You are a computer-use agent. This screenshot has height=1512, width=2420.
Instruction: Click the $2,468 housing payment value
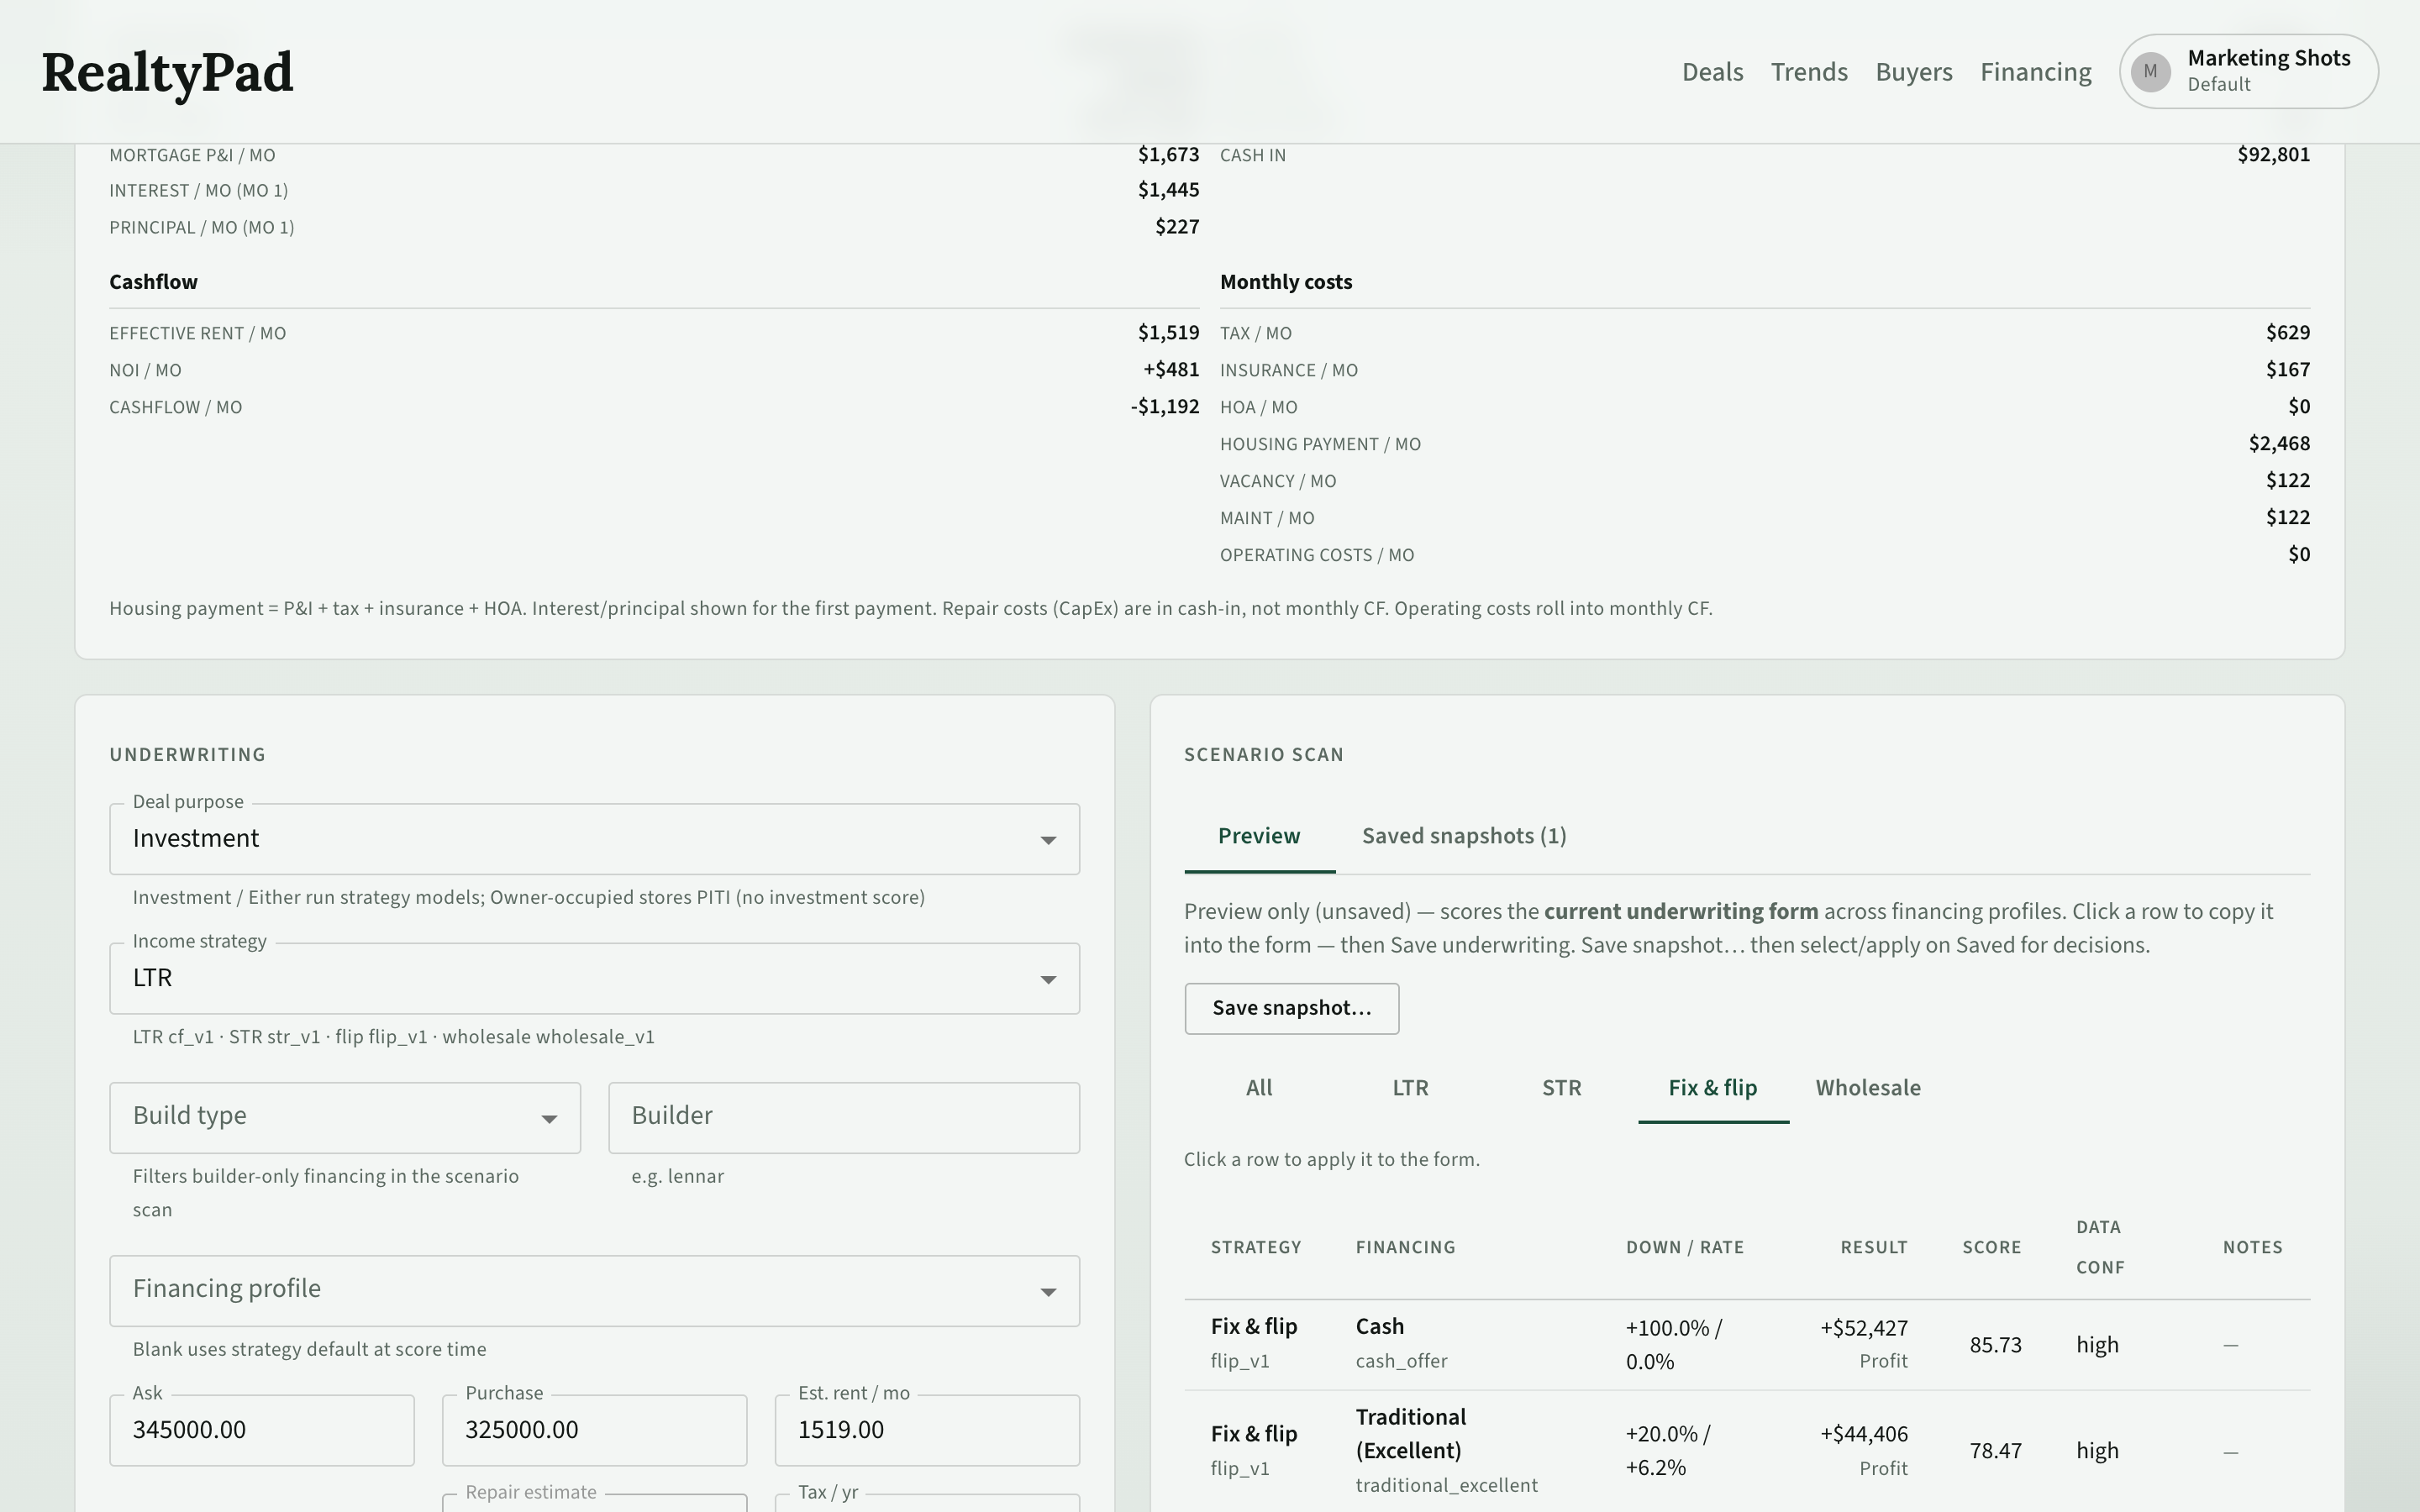[x=2279, y=444]
